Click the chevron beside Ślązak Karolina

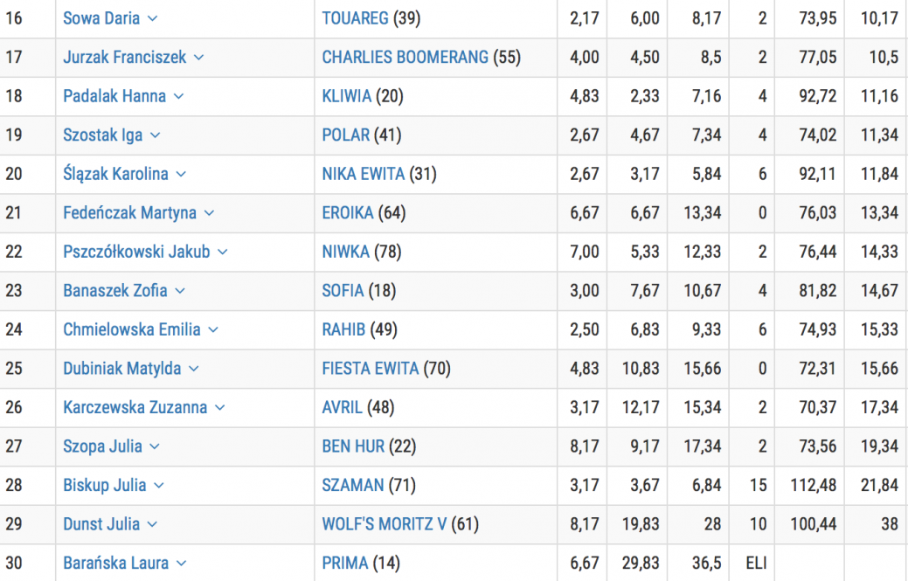tap(181, 174)
